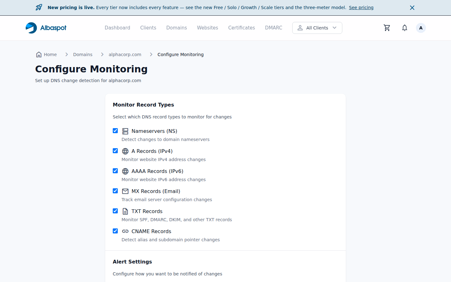Go to the Dashboard menu item
The height and width of the screenshot is (282, 451).
pyautogui.click(x=117, y=28)
